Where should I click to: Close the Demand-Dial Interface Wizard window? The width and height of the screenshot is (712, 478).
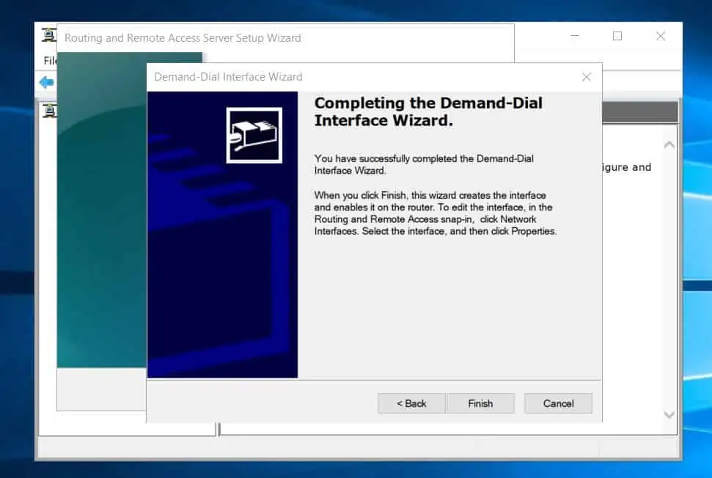coord(586,77)
